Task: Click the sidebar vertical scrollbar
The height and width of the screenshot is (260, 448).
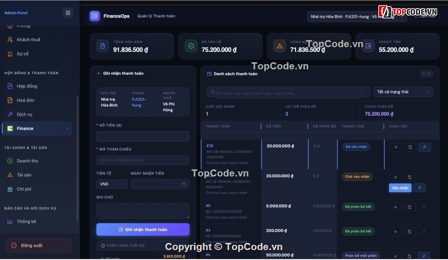Action: point(77,159)
